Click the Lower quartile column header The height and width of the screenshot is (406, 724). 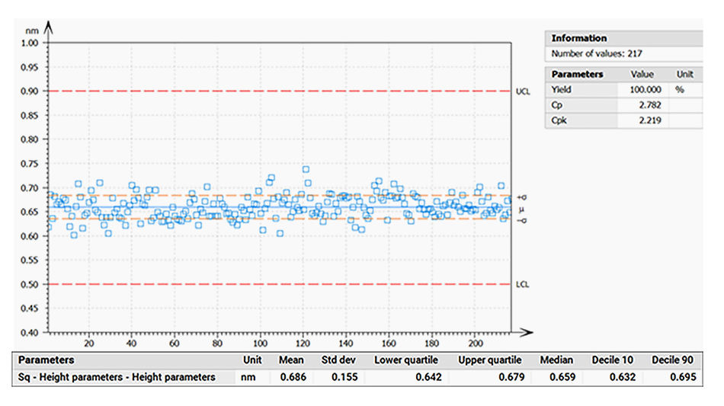[405, 360]
